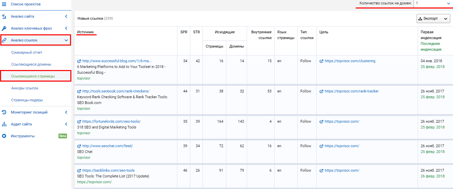
Task: Click the Домены outgoing subheader
Action: pos(237,46)
